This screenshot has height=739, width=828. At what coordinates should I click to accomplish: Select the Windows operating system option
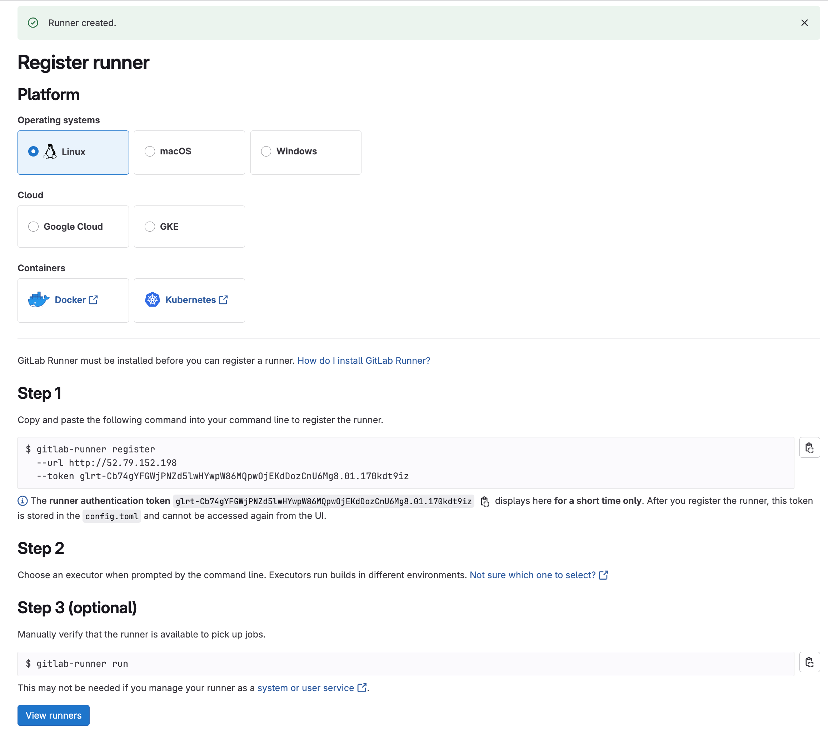coord(266,152)
